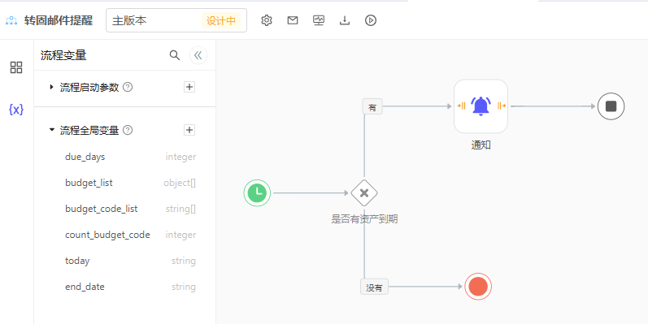
Task: Search flow variables with magnifier icon
Action: point(175,55)
